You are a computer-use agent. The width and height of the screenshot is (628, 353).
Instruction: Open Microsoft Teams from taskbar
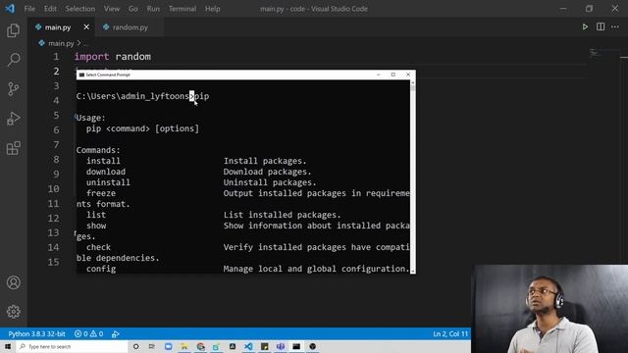click(281, 346)
